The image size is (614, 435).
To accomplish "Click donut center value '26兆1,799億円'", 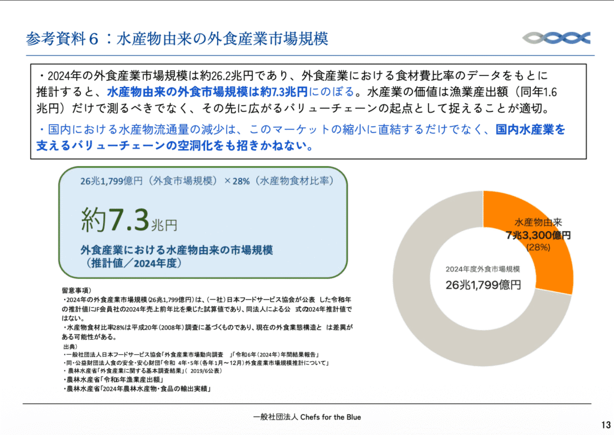I will click(483, 285).
